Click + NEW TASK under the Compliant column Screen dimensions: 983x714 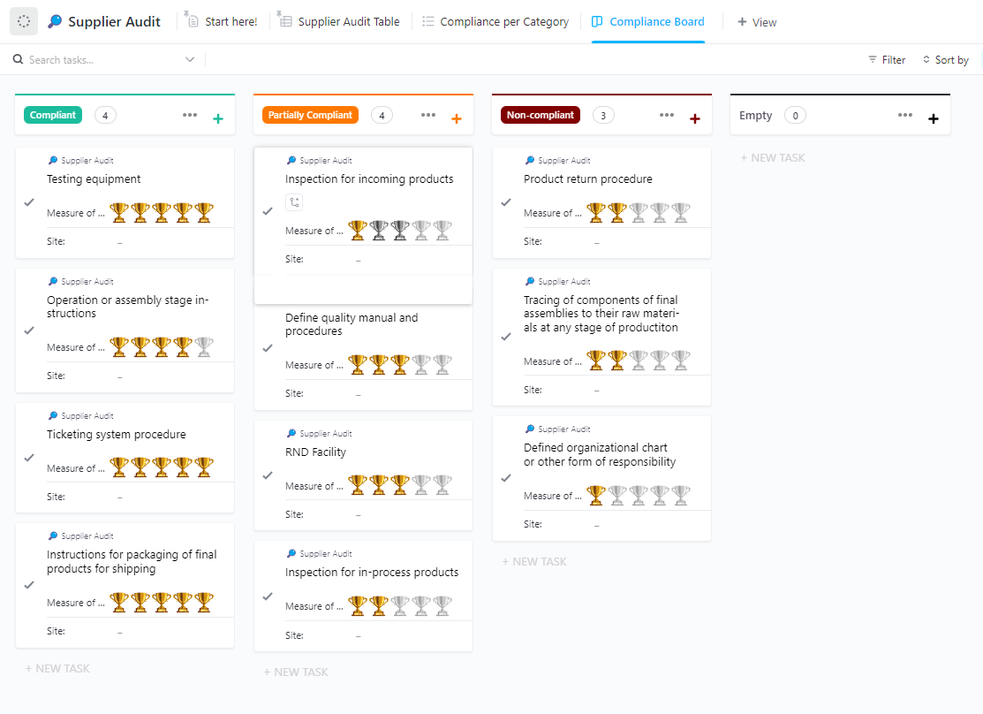pos(57,668)
